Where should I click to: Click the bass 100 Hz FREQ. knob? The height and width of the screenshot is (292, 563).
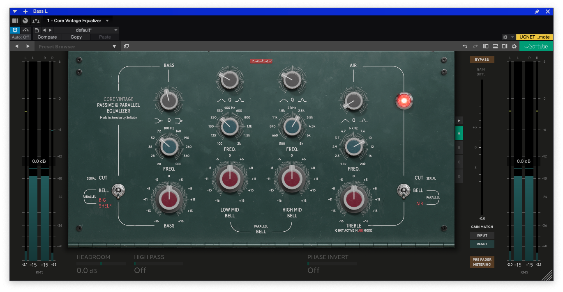pyautogui.click(x=168, y=147)
